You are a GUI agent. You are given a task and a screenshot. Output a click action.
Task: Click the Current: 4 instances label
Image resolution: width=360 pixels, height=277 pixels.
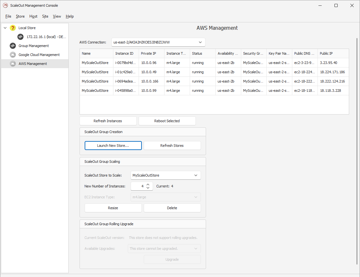165,186
